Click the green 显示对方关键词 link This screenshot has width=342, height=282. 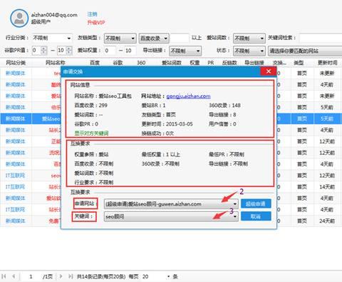91,133
